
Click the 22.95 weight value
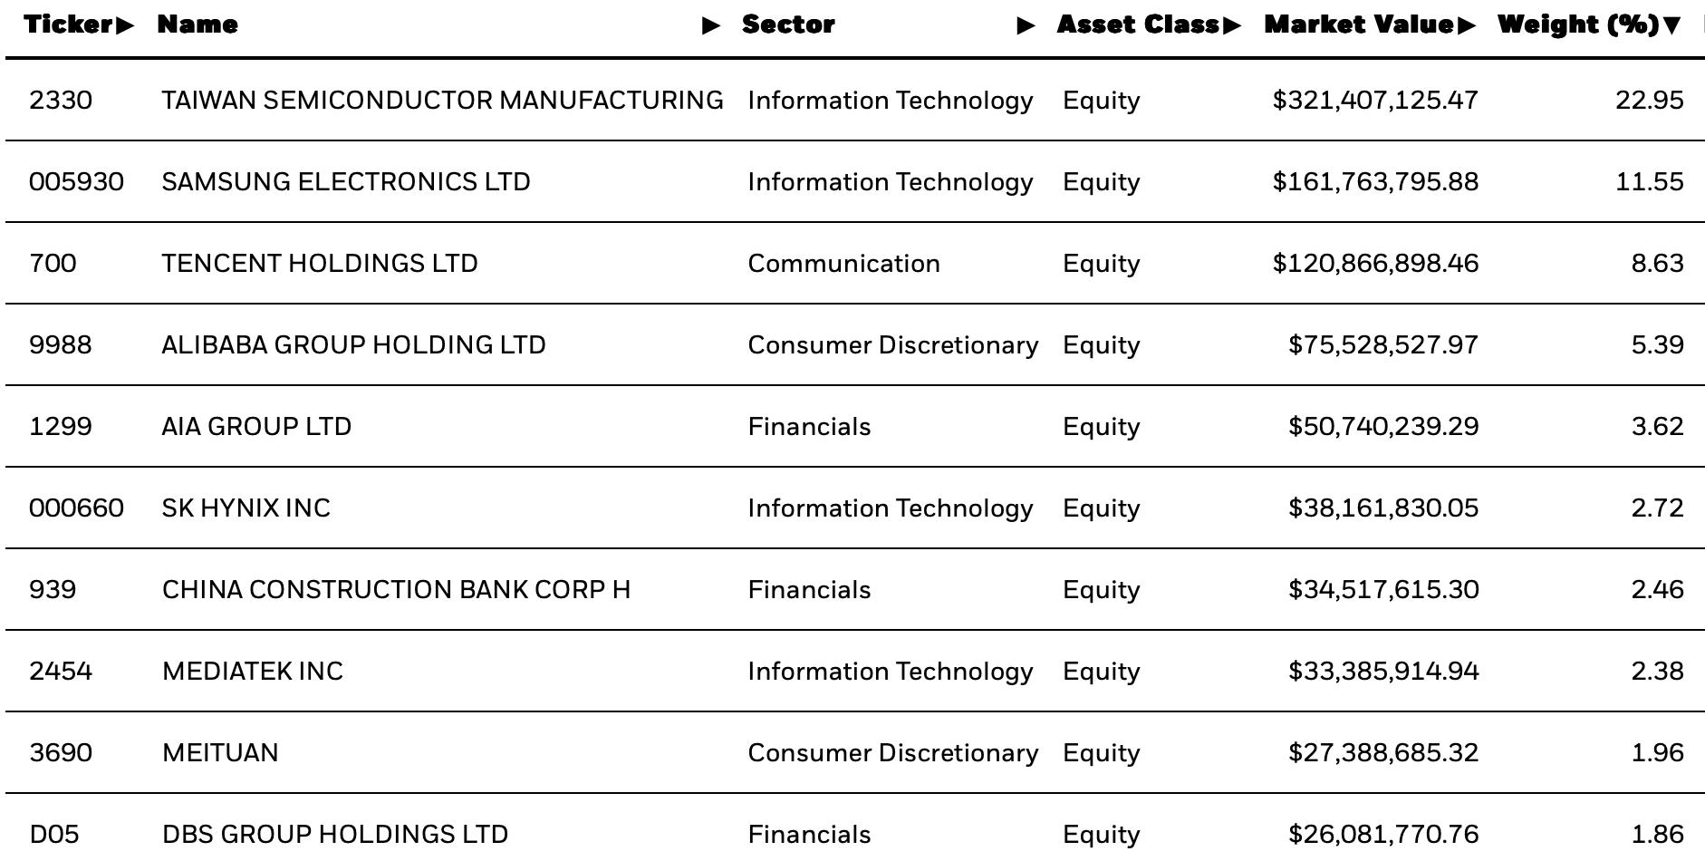[x=1650, y=100]
